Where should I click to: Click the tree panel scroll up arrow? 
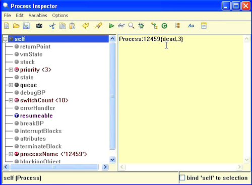tap(112, 39)
